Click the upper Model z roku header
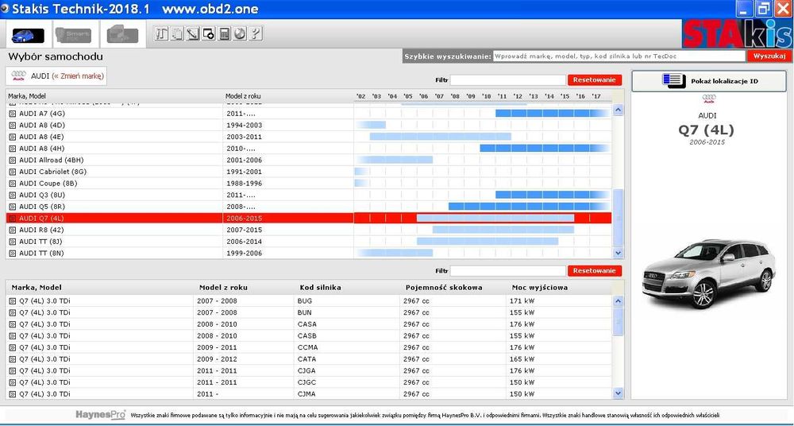 (244, 96)
